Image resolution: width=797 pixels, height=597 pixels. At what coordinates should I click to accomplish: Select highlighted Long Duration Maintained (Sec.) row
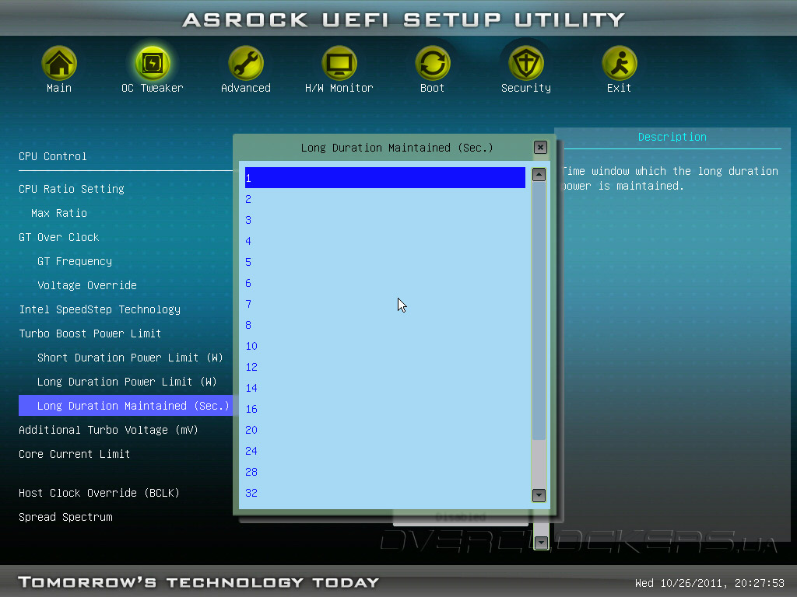(125, 406)
